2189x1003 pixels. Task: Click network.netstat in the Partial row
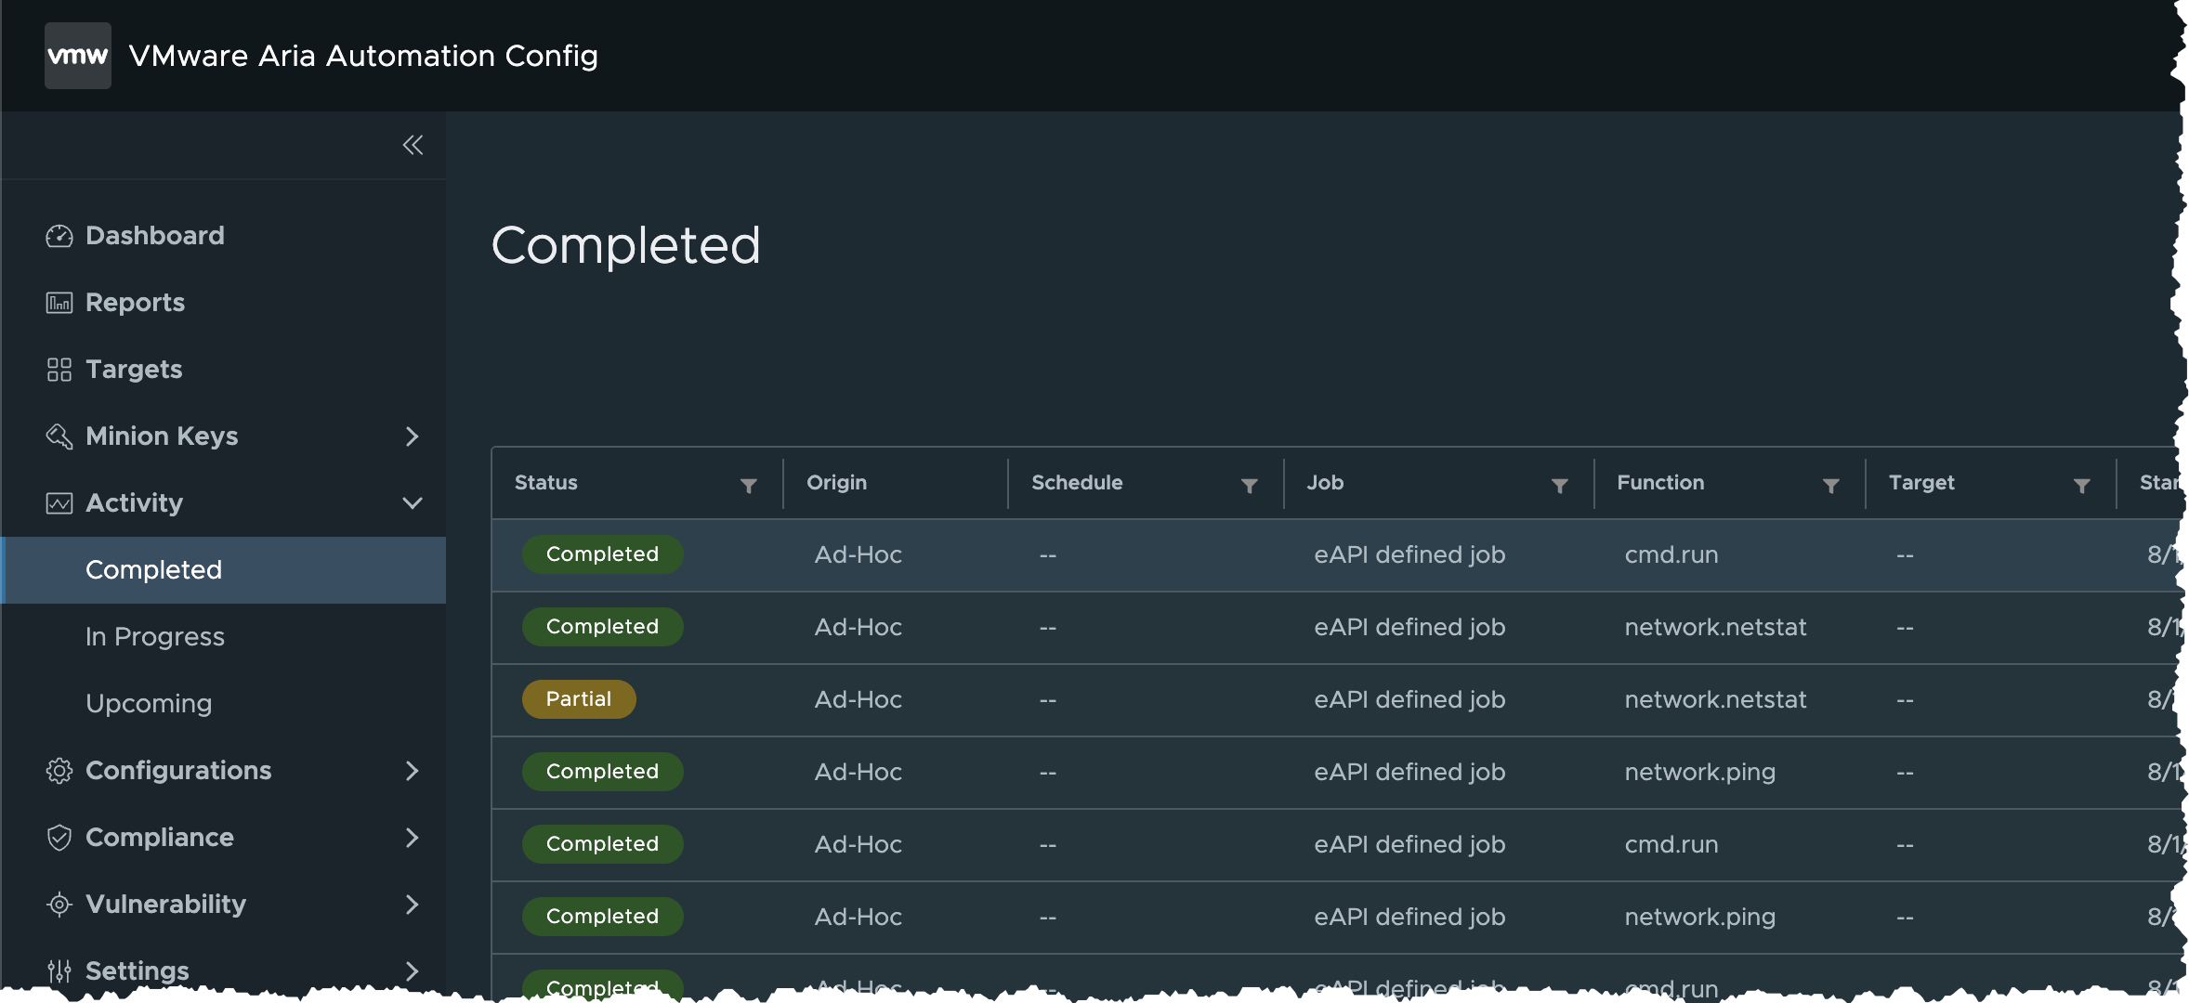tap(1715, 699)
